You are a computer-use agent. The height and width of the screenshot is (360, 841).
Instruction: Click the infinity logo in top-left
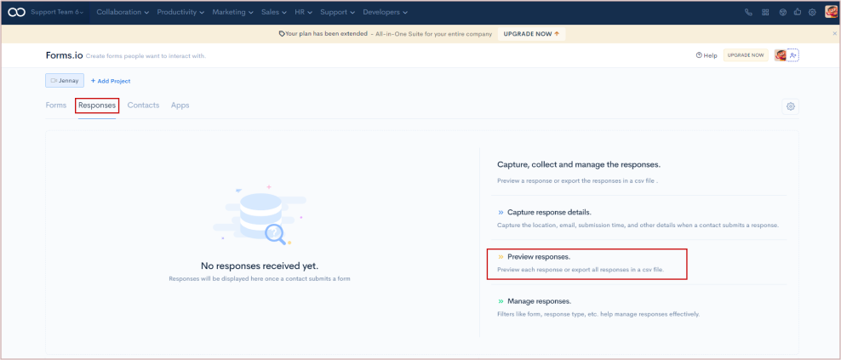(x=15, y=13)
